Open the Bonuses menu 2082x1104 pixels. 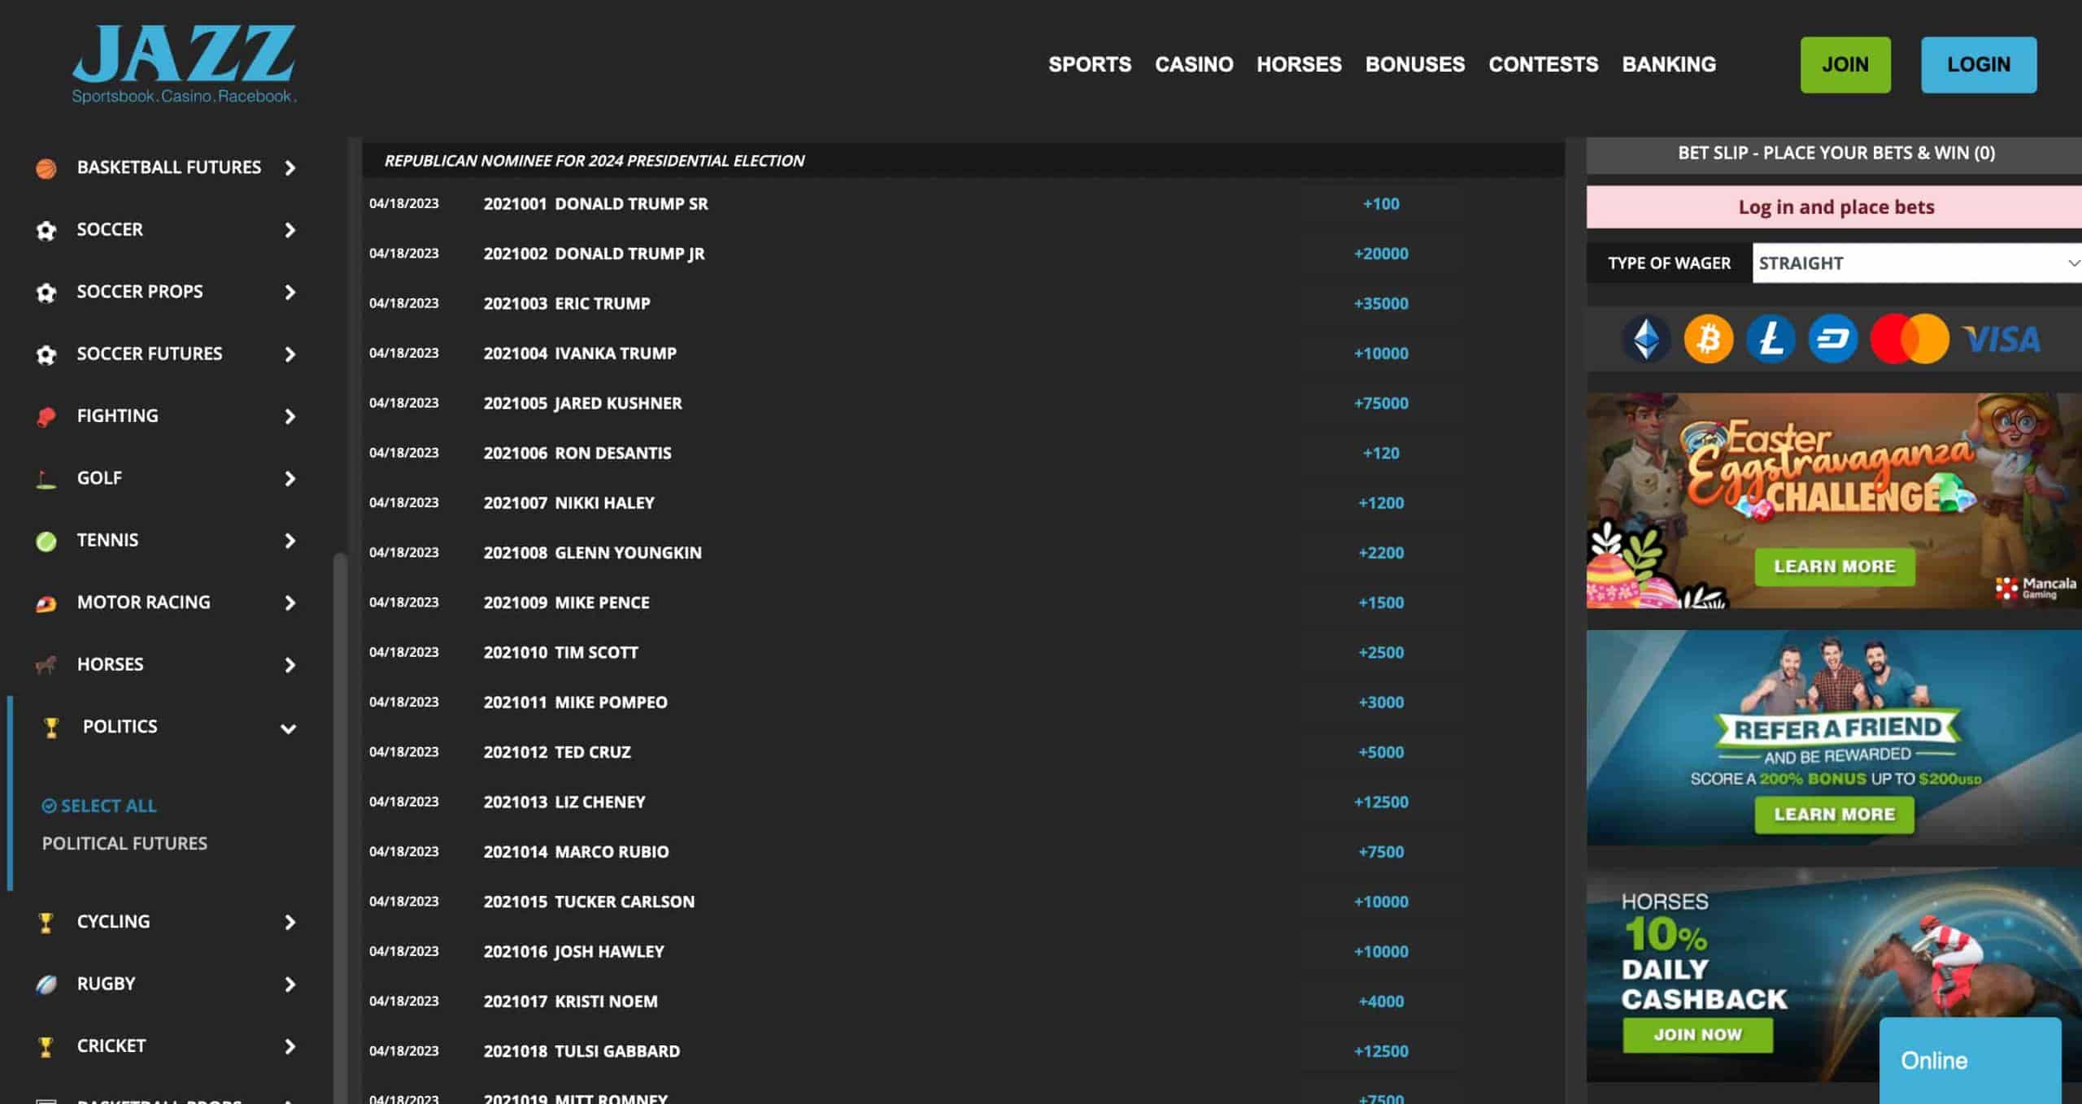pos(1415,64)
